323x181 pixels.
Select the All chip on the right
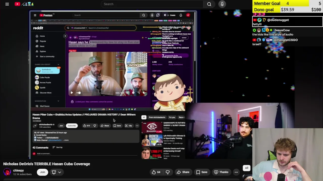(x=247, y=168)
